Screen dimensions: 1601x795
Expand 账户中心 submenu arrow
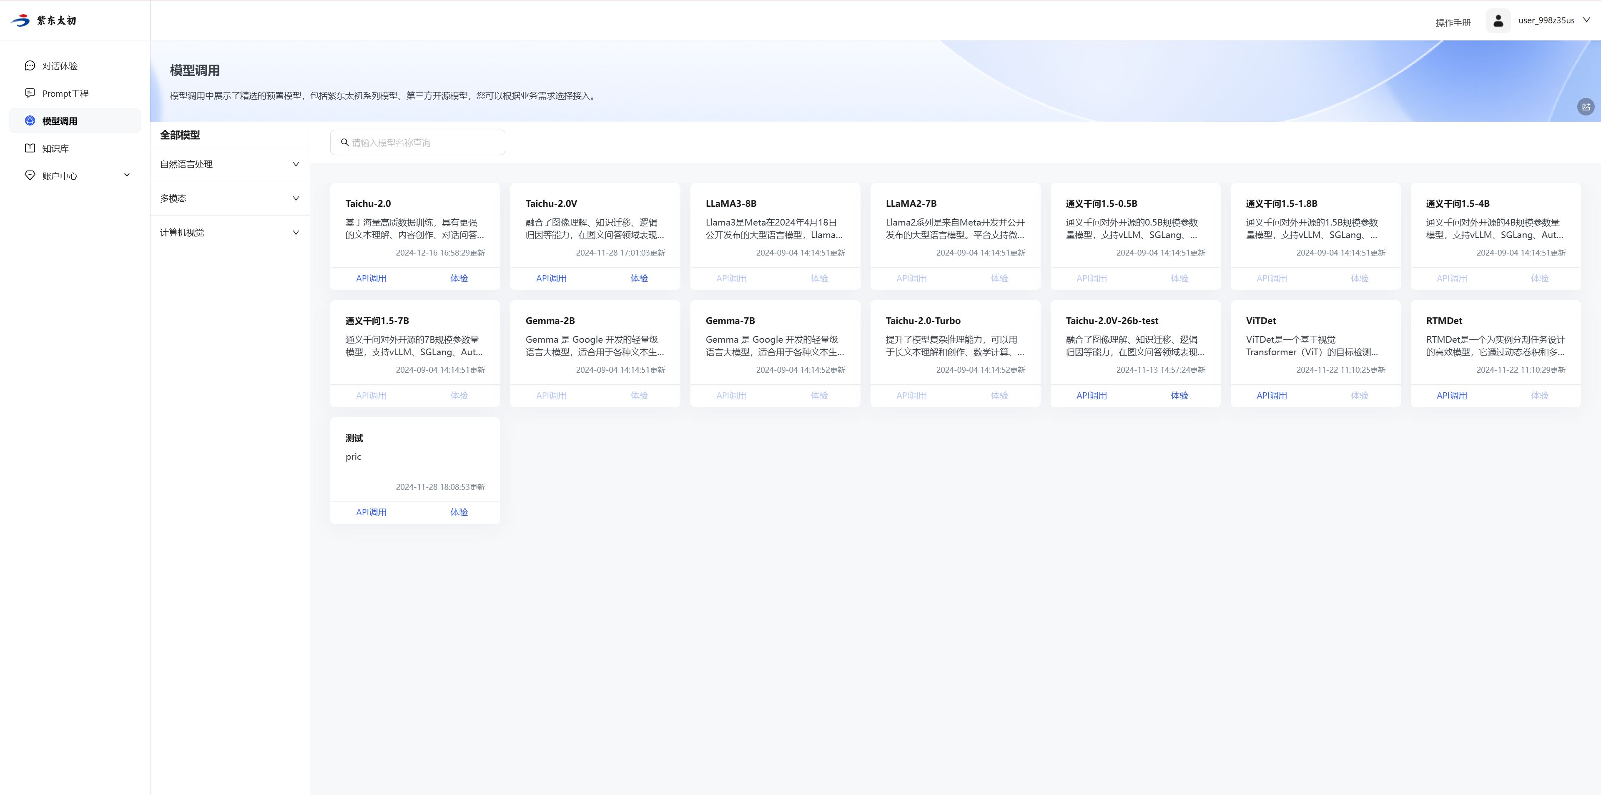pos(127,175)
